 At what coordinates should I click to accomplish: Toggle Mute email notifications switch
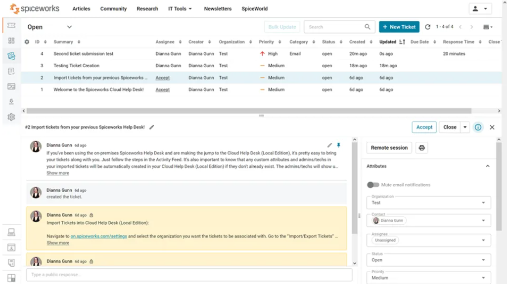tap(373, 185)
